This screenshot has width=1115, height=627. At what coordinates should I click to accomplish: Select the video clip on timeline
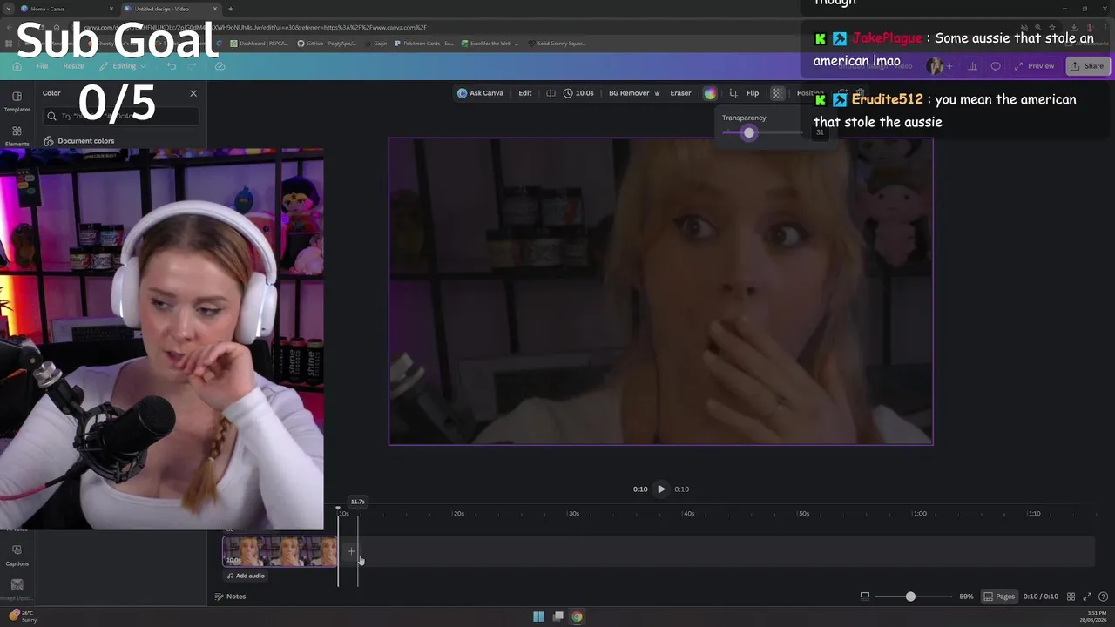pos(280,551)
